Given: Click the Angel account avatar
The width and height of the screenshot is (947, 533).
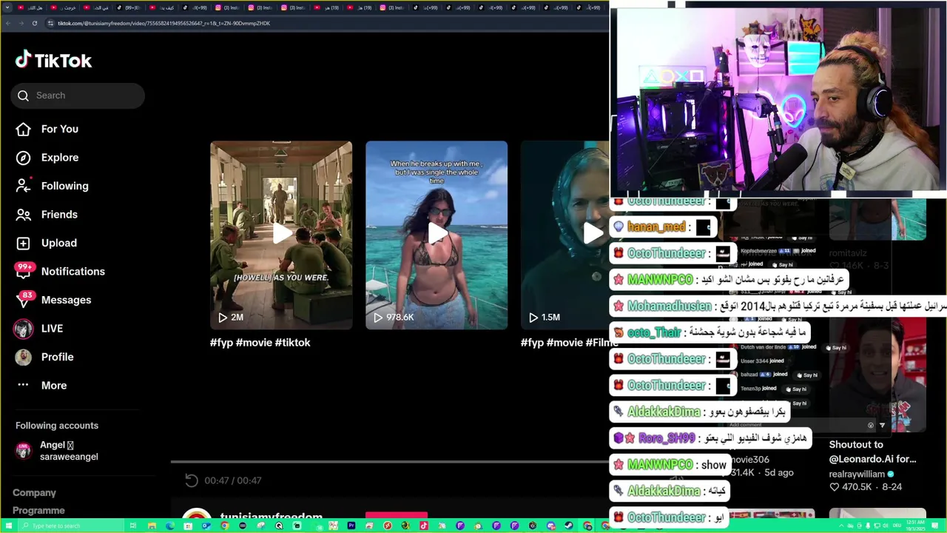Looking at the screenshot, I should pyautogui.click(x=24, y=450).
